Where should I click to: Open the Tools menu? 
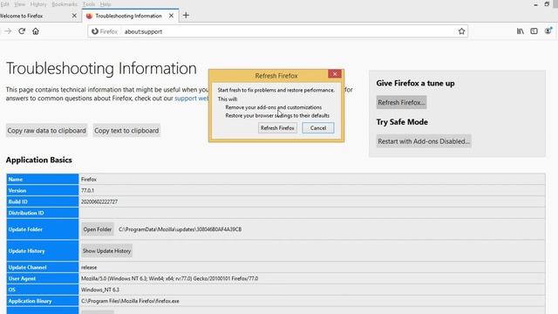[89, 4]
